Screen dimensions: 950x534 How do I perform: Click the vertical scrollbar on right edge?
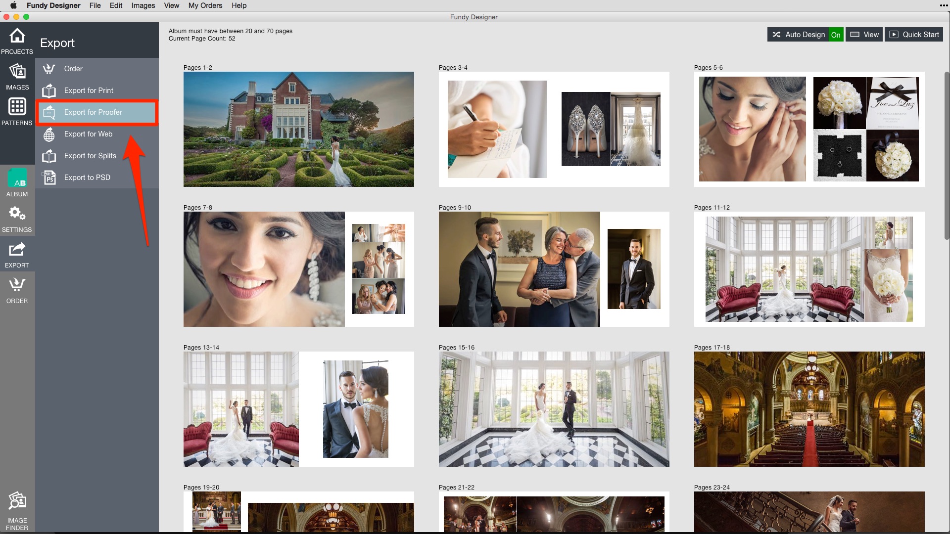(947, 156)
